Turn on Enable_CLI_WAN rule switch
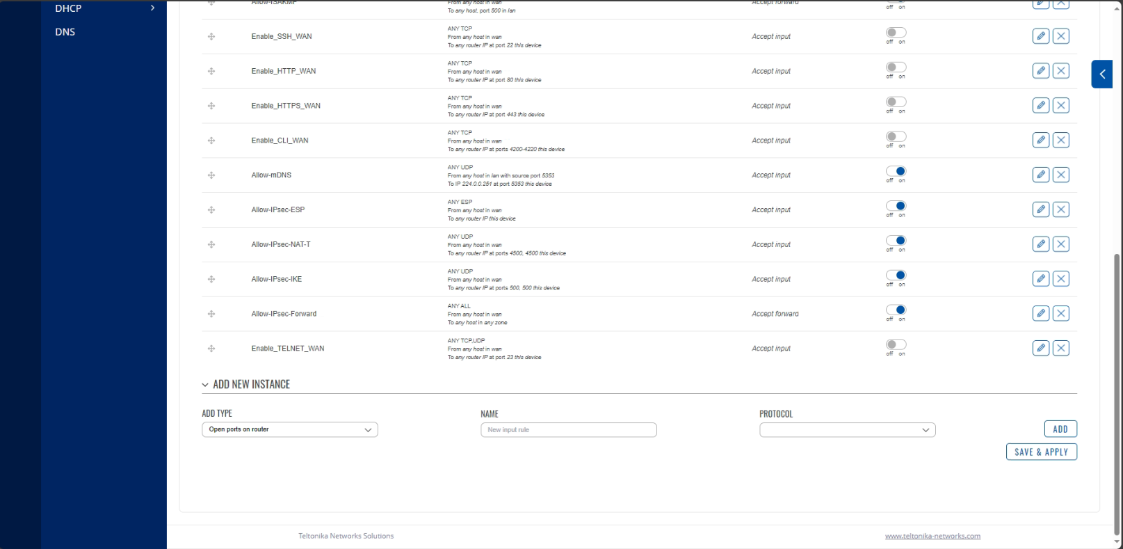Screen dimensions: 1123x549 [x=896, y=136]
